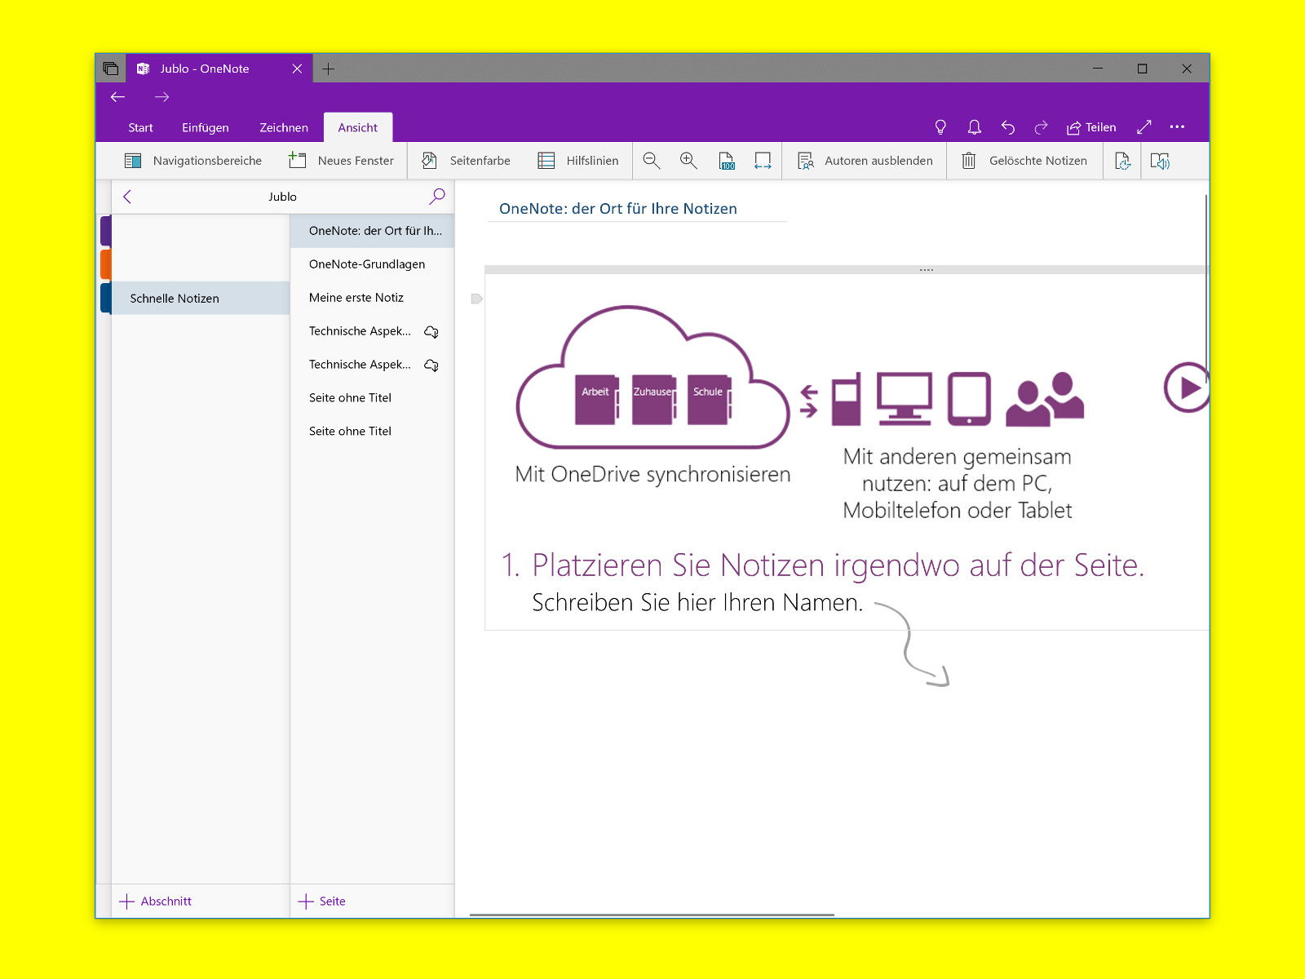Screen dimensions: 1305x979
Task: Add a new section with Abschnitt
Action: coord(156,901)
